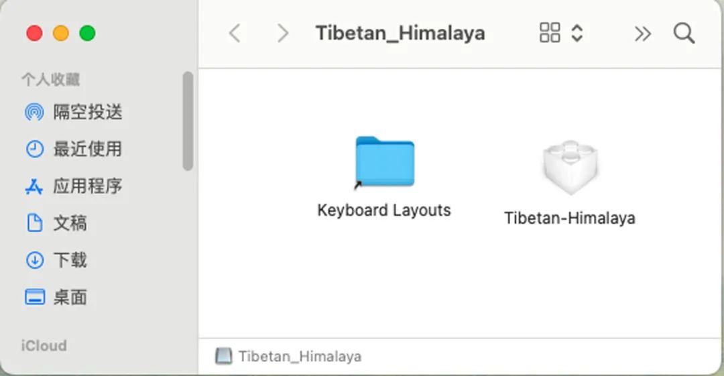This screenshot has width=724, height=376.
Task: Open 隔空投送 (AirDrop) in the sidebar
Action: [74, 112]
